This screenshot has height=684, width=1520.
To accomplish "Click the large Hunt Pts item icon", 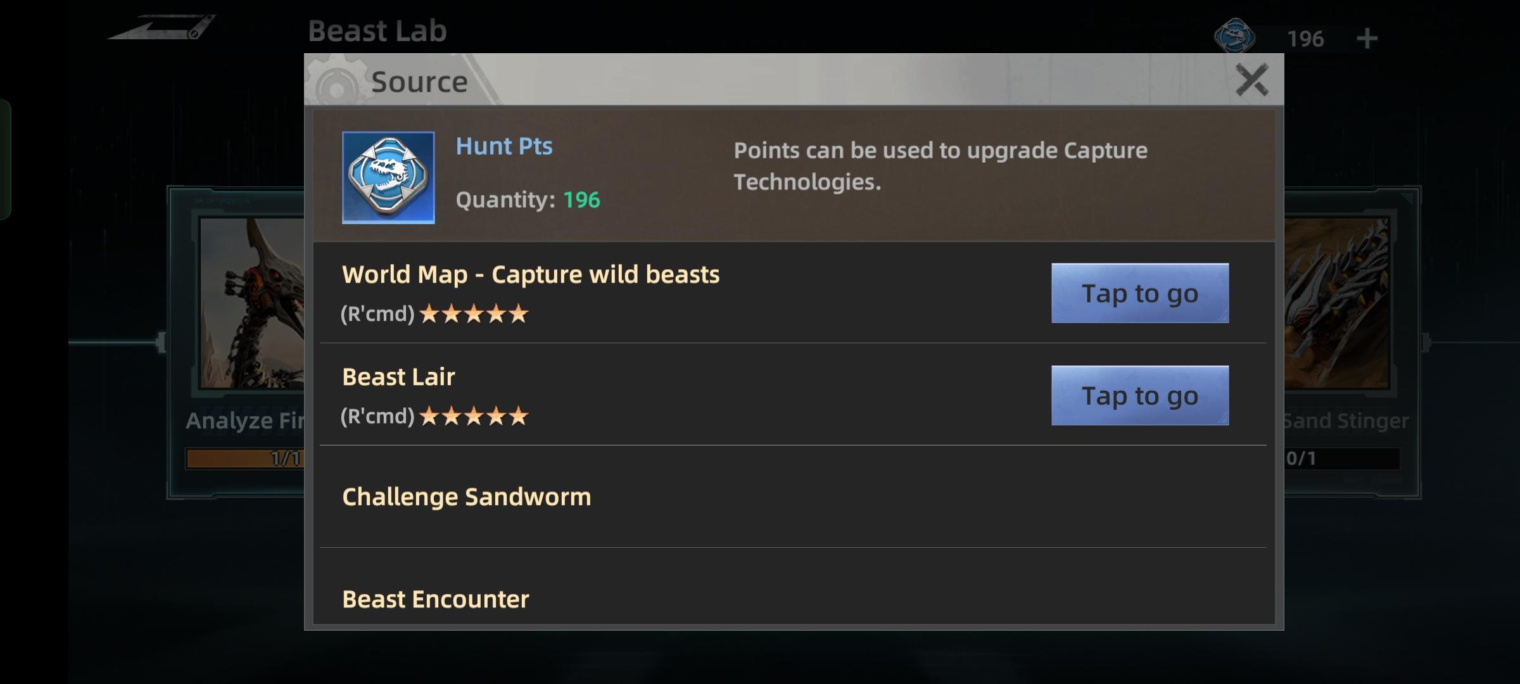I will pyautogui.click(x=388, y=177).
